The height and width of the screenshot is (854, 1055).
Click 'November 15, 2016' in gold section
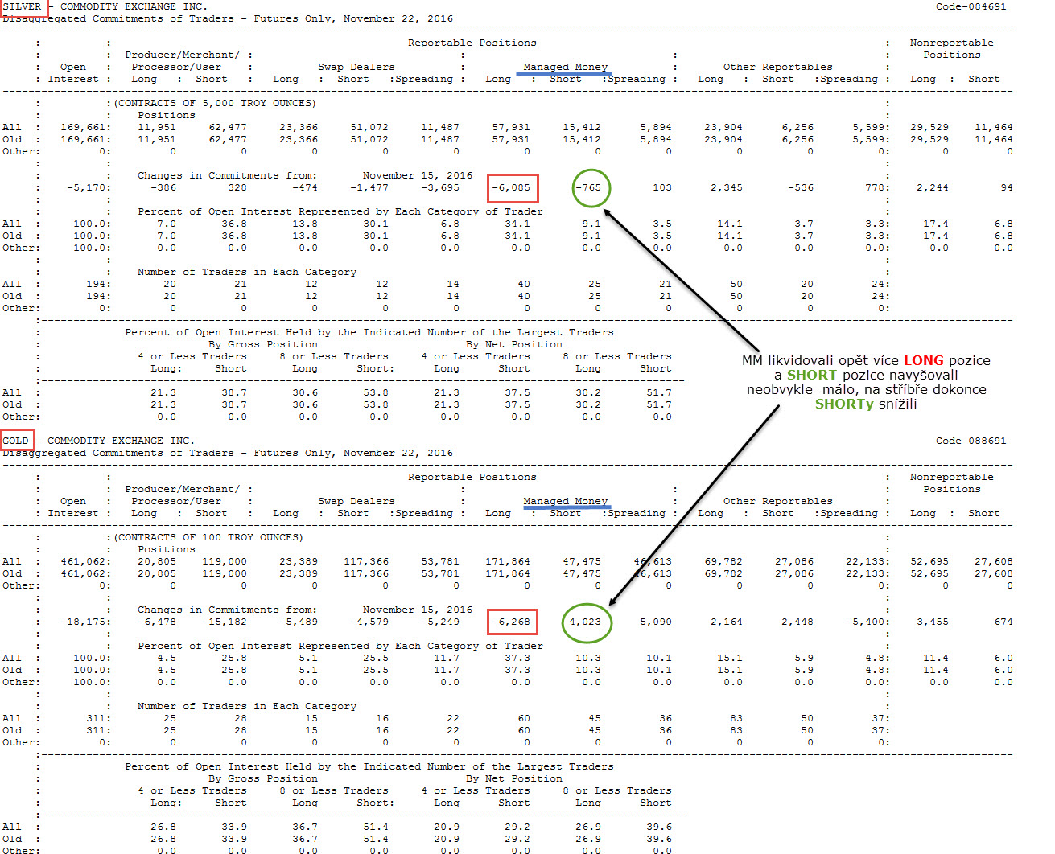coord(417,610)
